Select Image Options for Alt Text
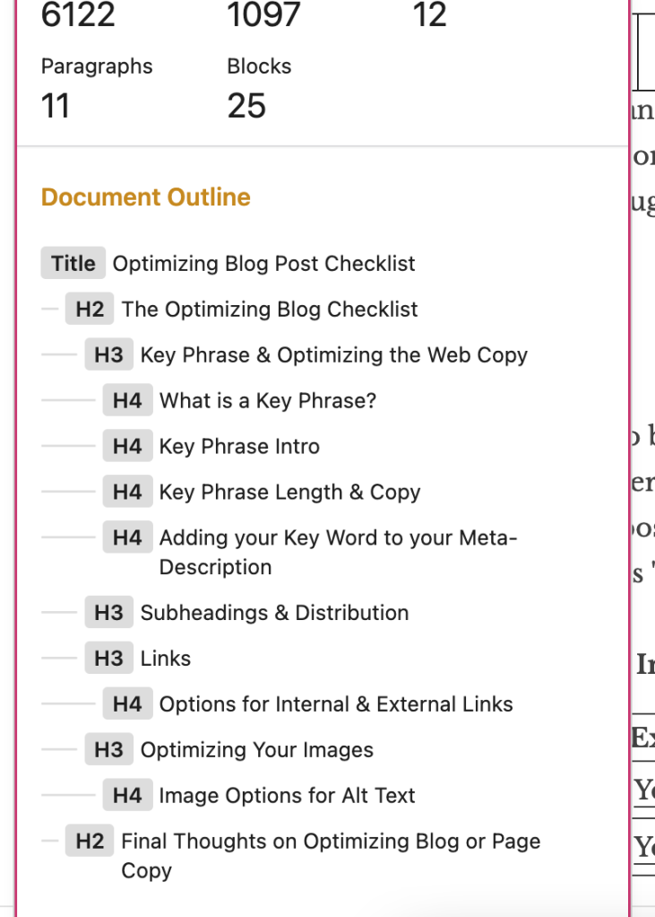 tap(287, 796)
